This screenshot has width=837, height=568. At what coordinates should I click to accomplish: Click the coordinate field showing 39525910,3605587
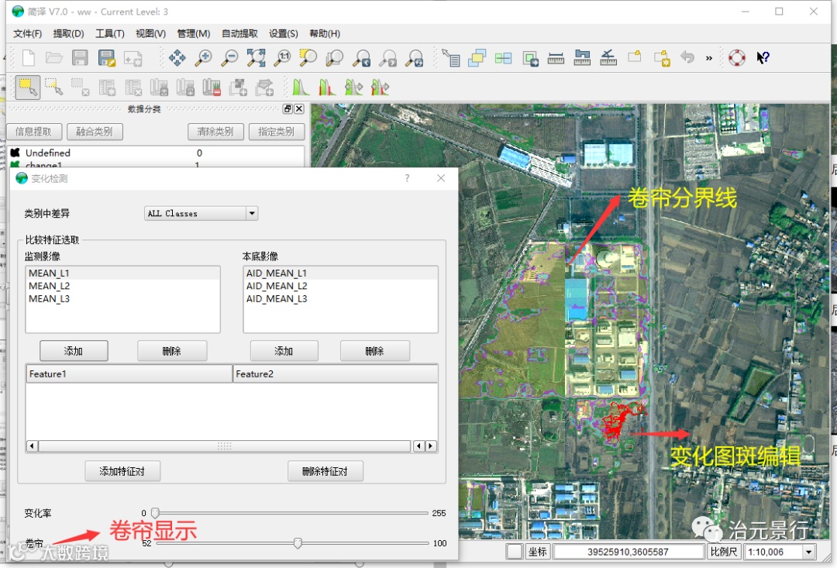tap(629, 552)
